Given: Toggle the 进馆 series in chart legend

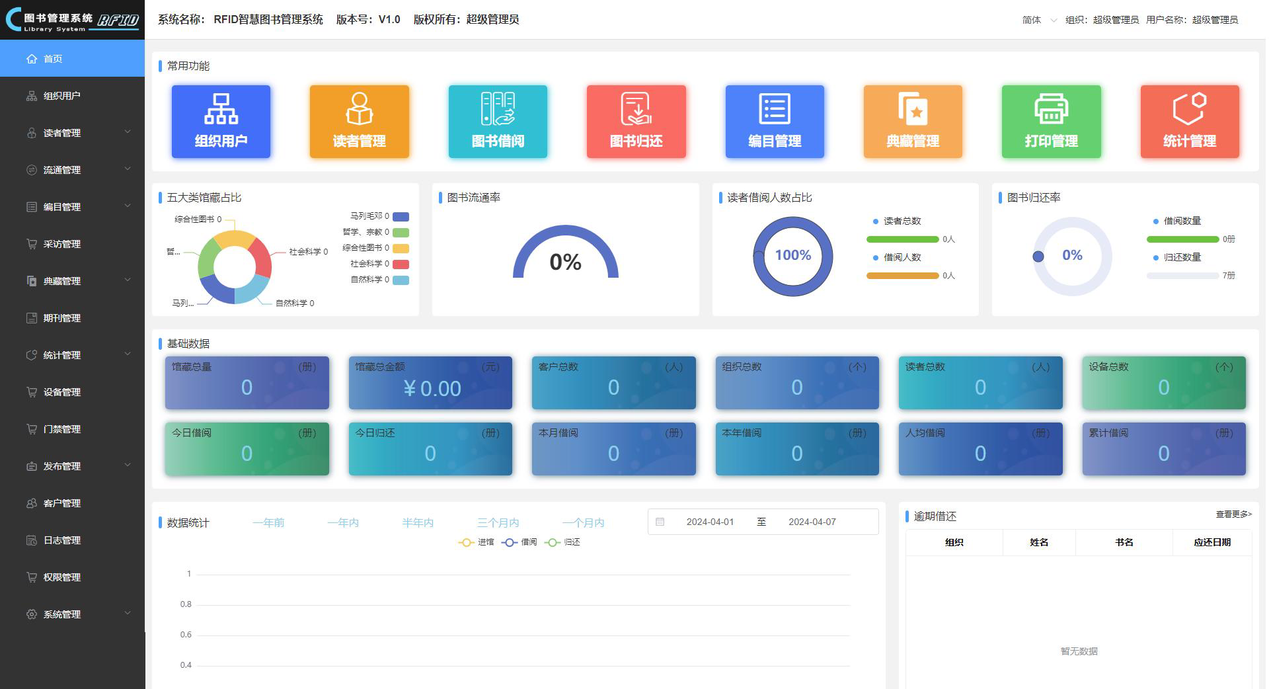Looking at the screenshot, I should click(477, 542).
